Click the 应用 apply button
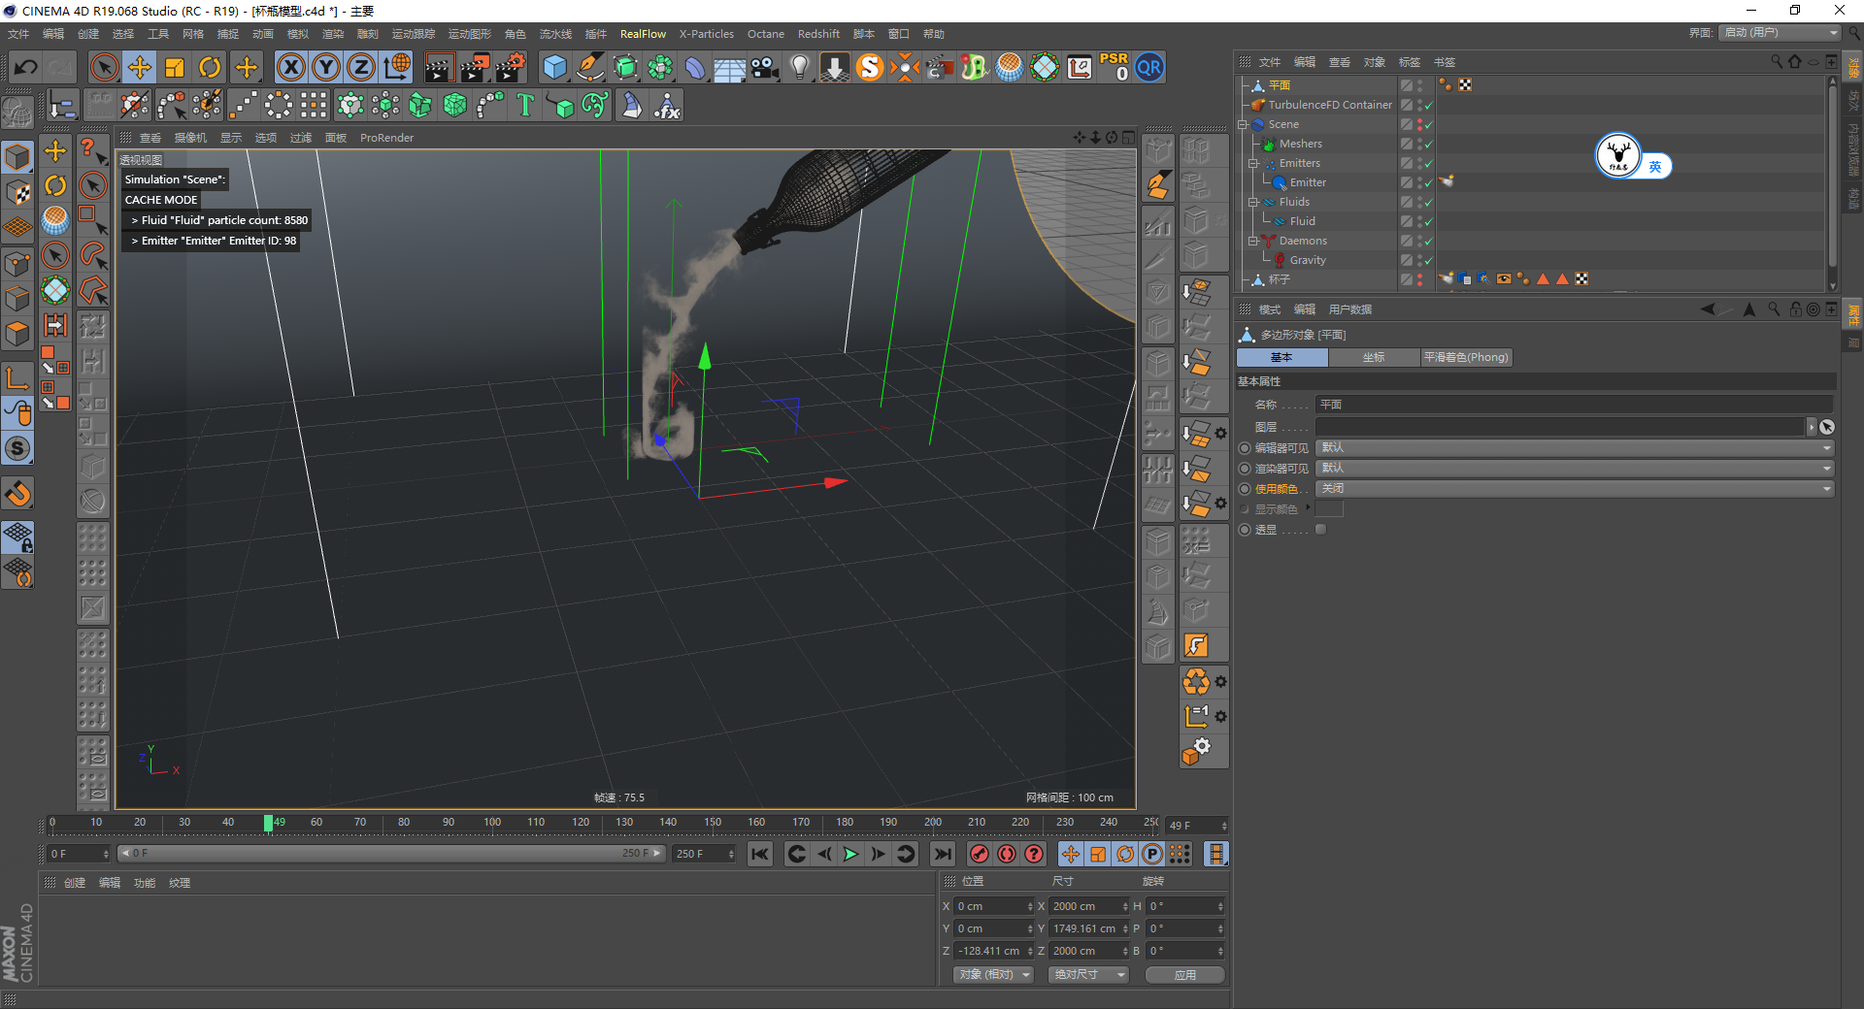This screenshot has width=1864, height=1009. pos(1184,975)
